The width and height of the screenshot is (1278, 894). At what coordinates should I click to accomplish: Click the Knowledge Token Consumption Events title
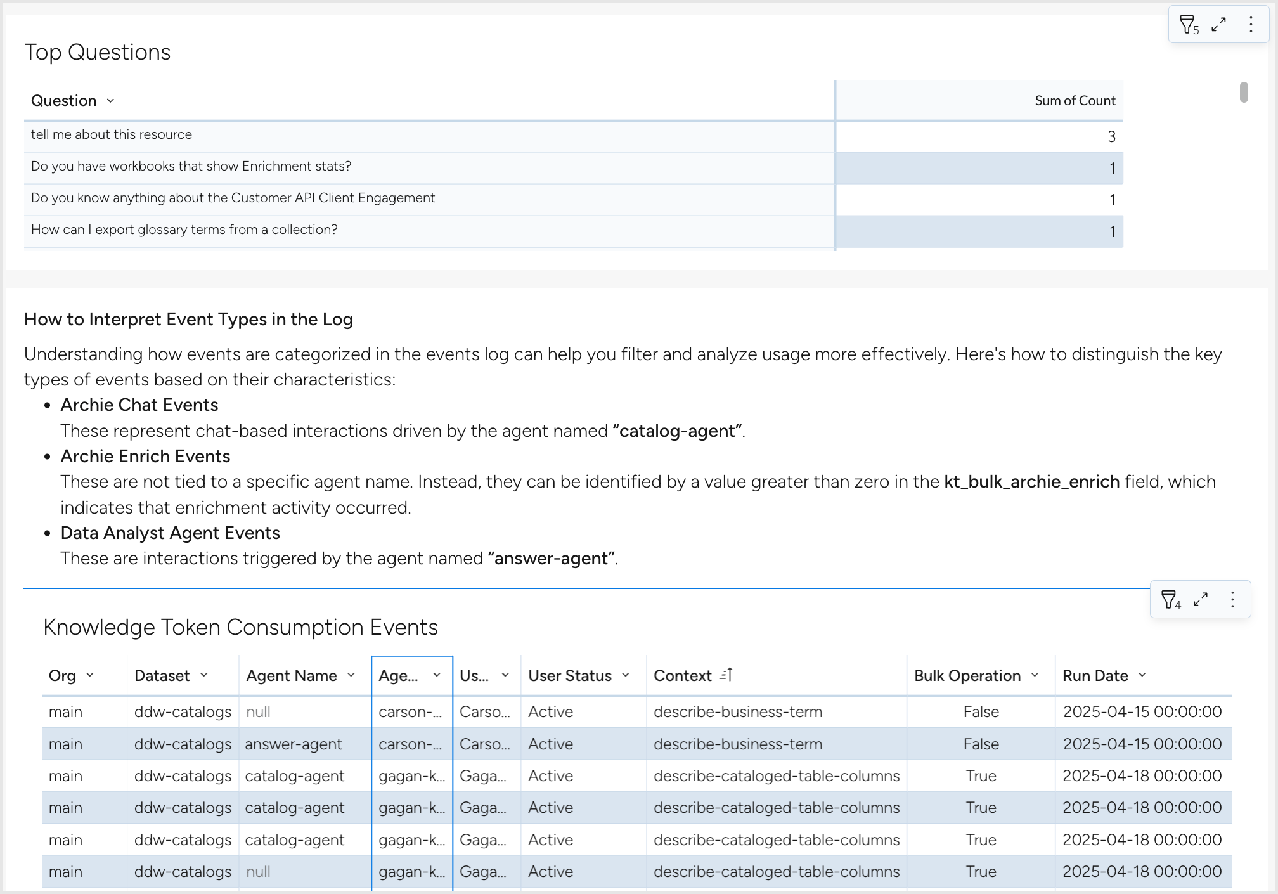coord(241,627)
